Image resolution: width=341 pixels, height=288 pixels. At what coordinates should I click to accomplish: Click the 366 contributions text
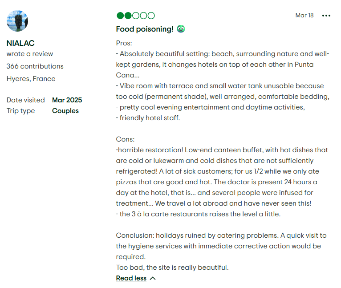(x=35, y=66)
